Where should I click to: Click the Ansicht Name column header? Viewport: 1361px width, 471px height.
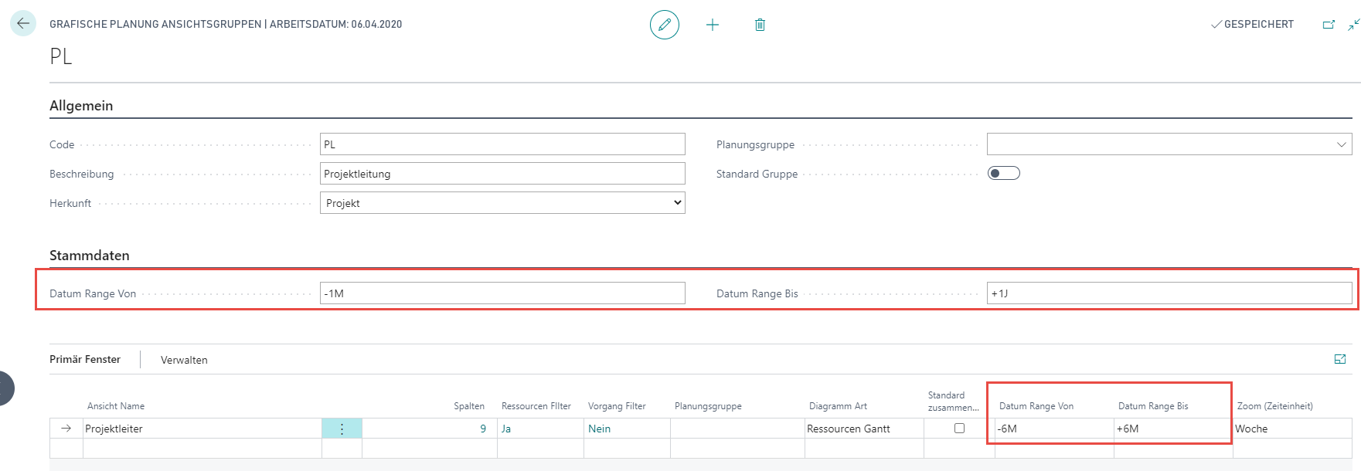pyautogui.click(x=116, y=406)
